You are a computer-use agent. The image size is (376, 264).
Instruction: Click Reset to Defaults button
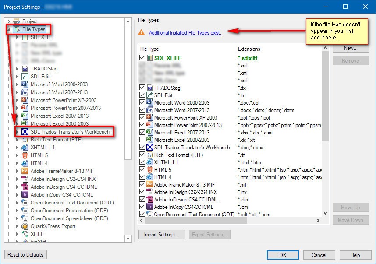click(x=25, y=255)
